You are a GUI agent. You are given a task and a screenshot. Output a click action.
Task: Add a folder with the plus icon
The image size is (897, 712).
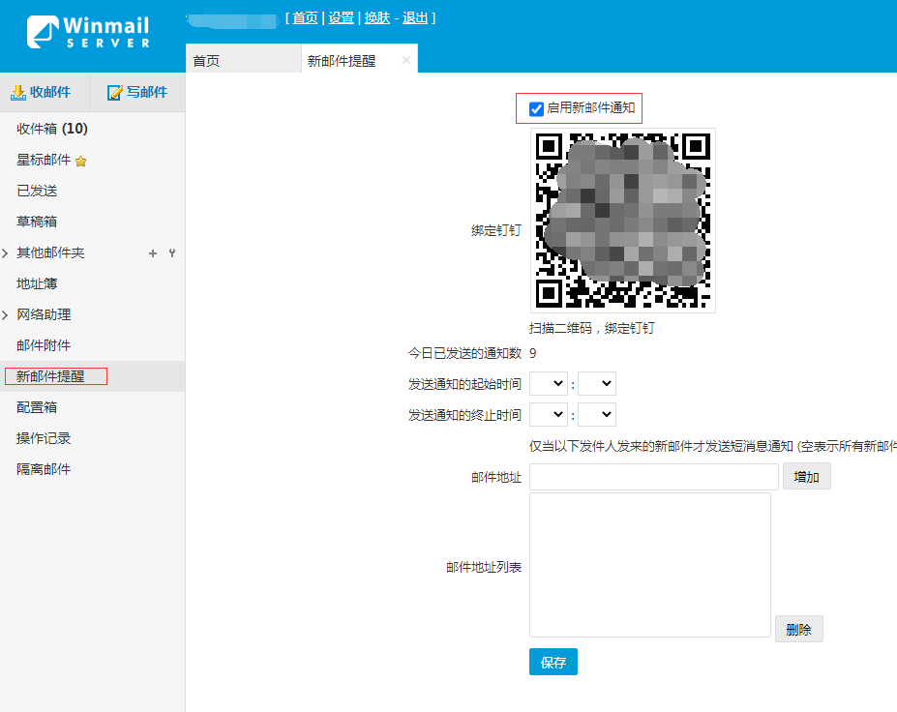153,253
